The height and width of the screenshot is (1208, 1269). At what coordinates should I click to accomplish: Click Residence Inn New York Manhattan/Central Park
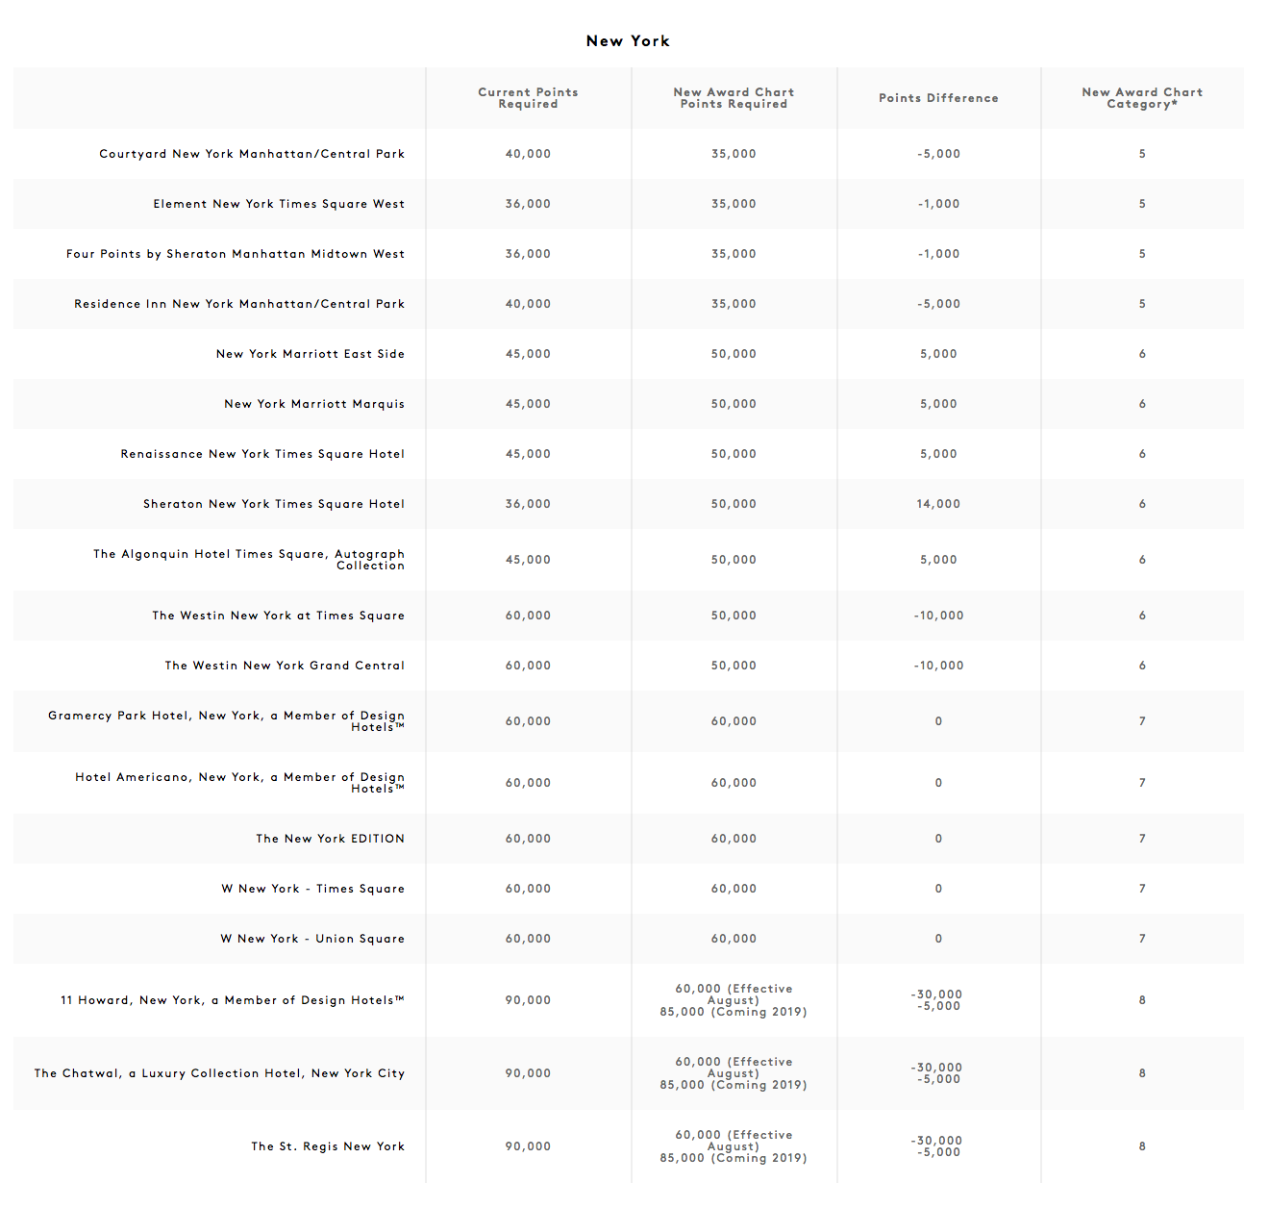239,304
